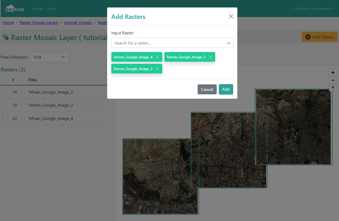Viewport: 339px width, 221px height.
Task: Open the tutorial_mosaic breadcrumb link
Action: (78, 23)
